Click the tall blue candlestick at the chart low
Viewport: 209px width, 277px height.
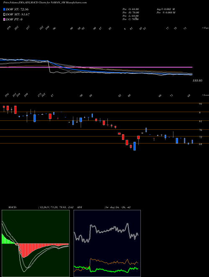click(135, 146)
